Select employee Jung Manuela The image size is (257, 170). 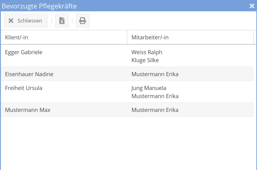click(149, 88)
